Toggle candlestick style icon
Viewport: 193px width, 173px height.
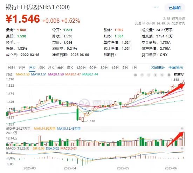pos(169,75)
